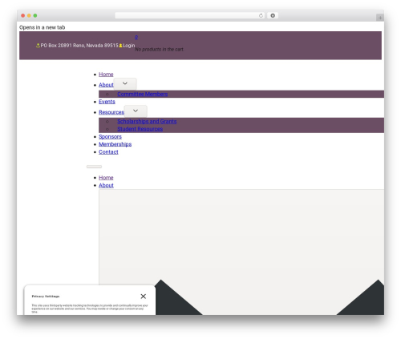This screenshot has width=401, height=339.
Task: Click Home in the second menu list
Action: click(106, 178)
